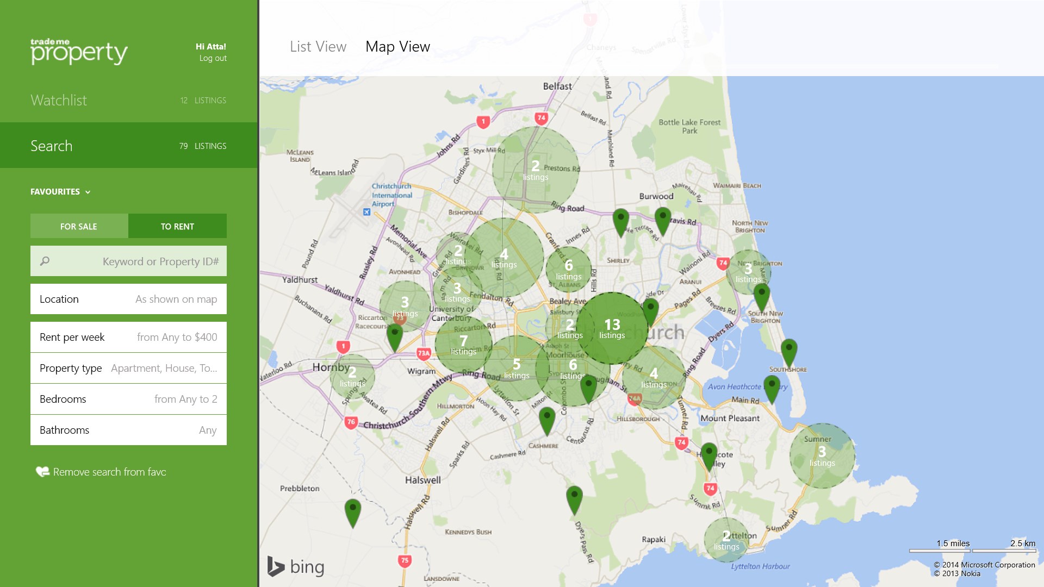The image size is (1044, 587).
Task: Change the Property type filter
Action: click(128, 368)
